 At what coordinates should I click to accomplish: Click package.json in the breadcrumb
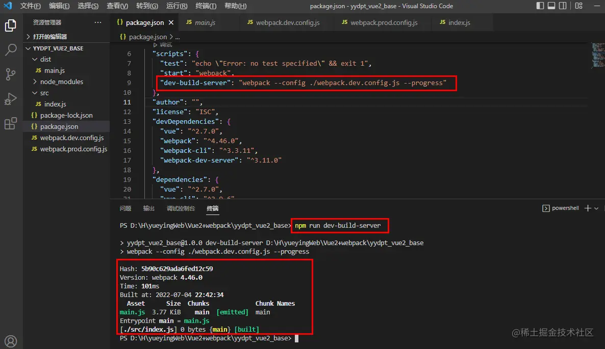pos(148,37)
